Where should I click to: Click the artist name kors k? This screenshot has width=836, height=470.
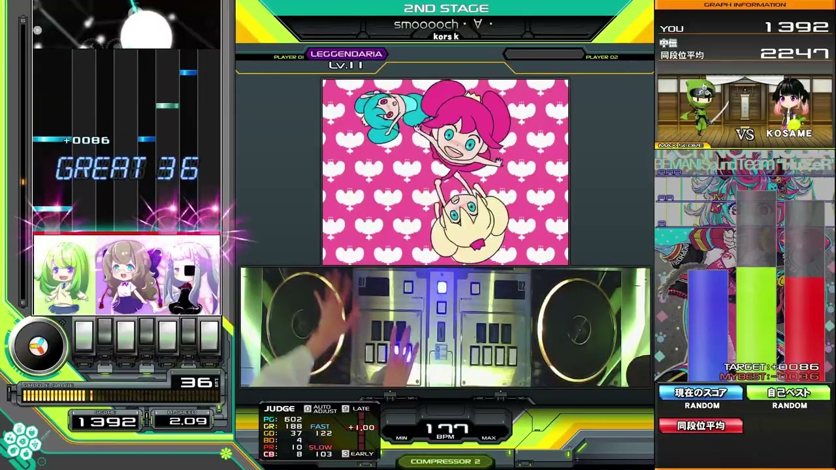pos(445,37)
